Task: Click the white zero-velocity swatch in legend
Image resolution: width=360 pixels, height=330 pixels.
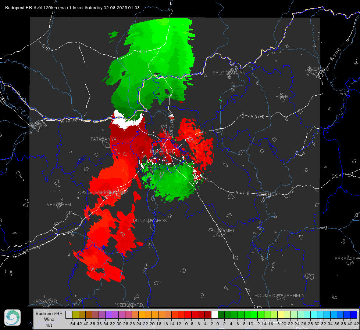Action: pyautogui.click(x=214, y=315)
